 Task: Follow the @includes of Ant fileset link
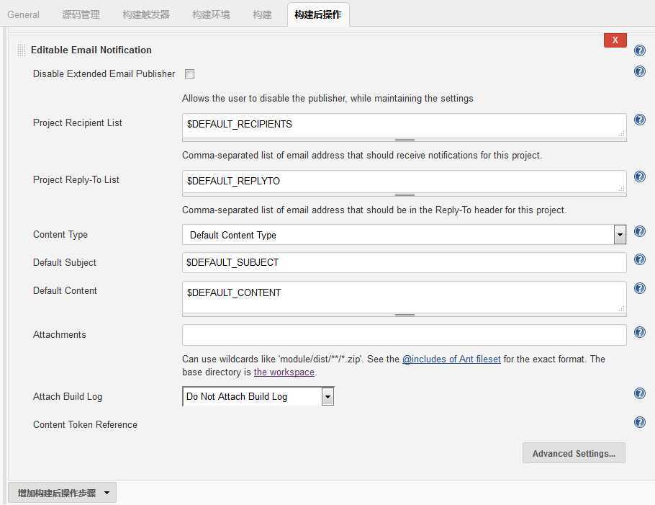pos(451,359)
